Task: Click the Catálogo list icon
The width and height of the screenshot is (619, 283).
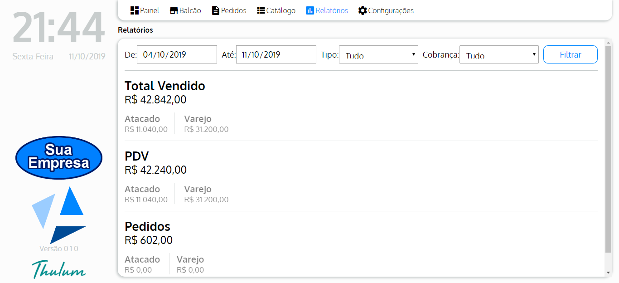Action: pos(261,10)
